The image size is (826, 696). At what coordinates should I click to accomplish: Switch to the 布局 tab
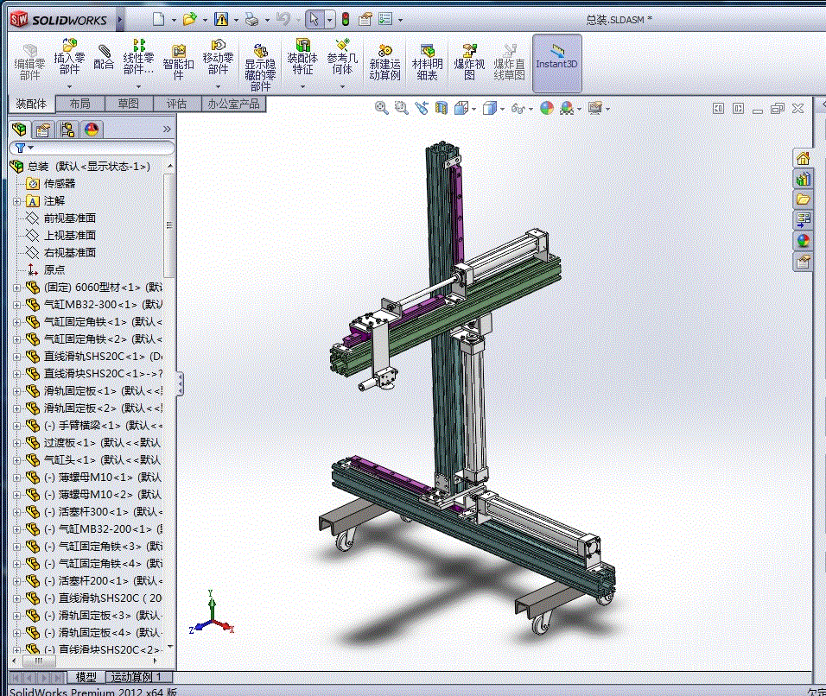[80, 104]
